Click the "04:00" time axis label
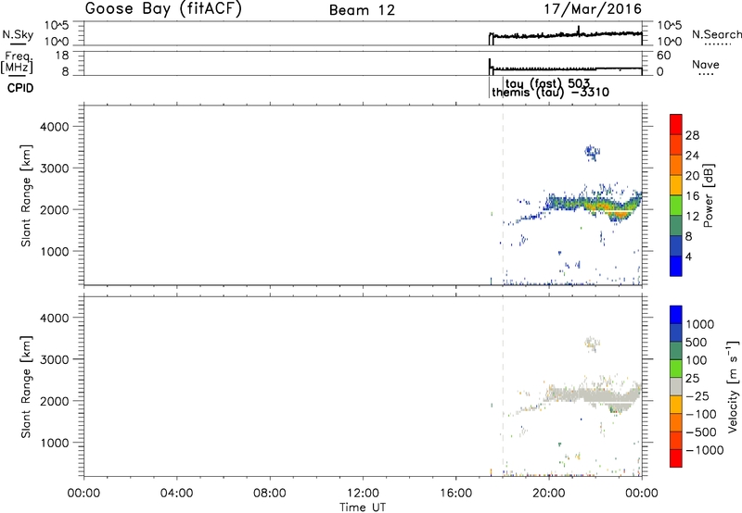742x513 pixels. (176, 494)
